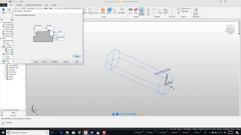Open the Surfaces tool
Screen dimensions: 241x135
tap(103, 11)
